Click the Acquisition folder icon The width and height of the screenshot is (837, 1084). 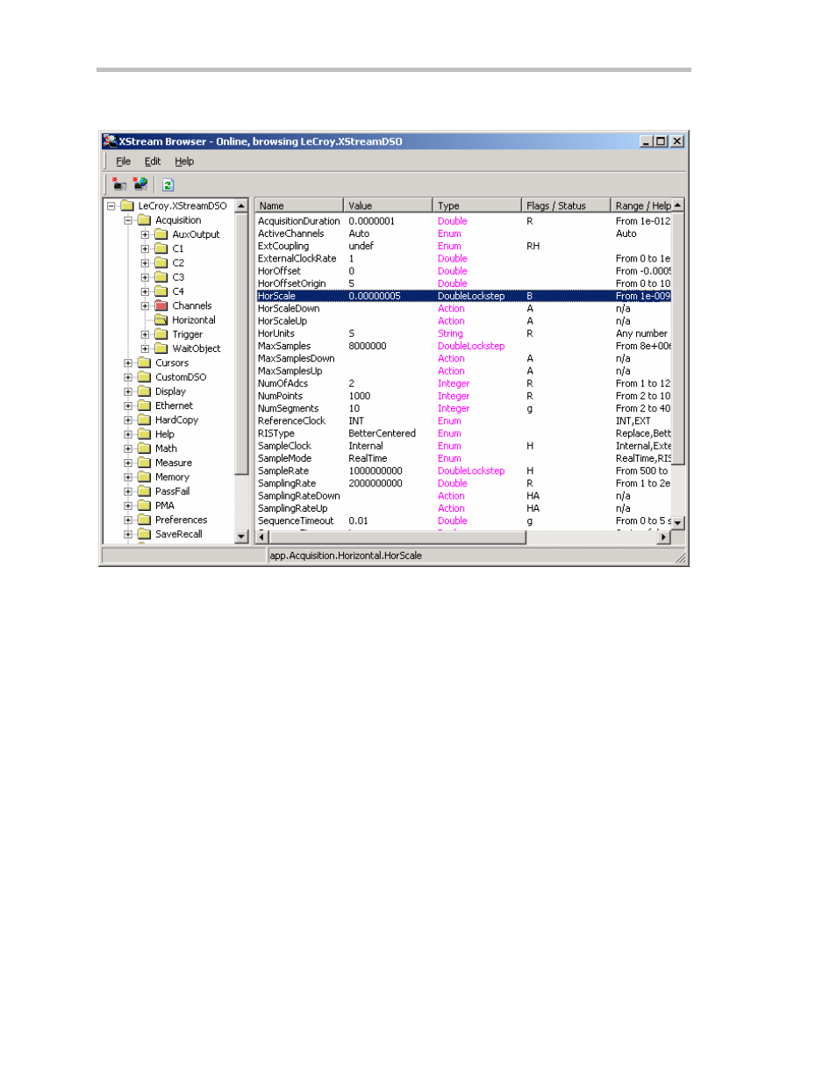[x=145, y=220]
